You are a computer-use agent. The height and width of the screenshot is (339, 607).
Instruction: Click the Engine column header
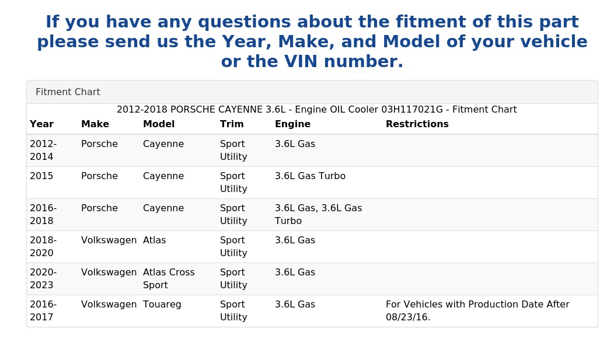(x=292, y=124)
